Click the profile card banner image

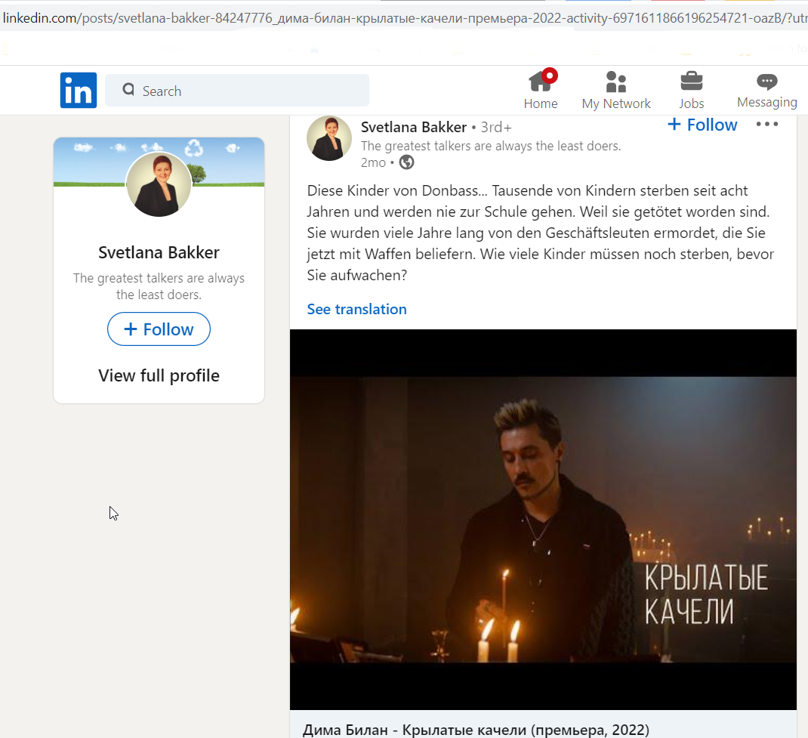pos(159,162)
